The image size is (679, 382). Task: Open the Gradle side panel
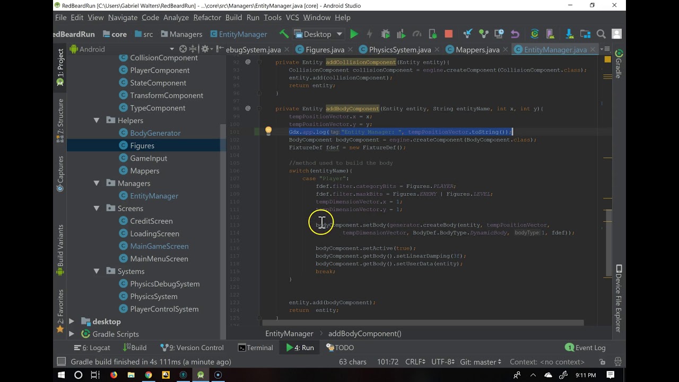tap(619, 64)
